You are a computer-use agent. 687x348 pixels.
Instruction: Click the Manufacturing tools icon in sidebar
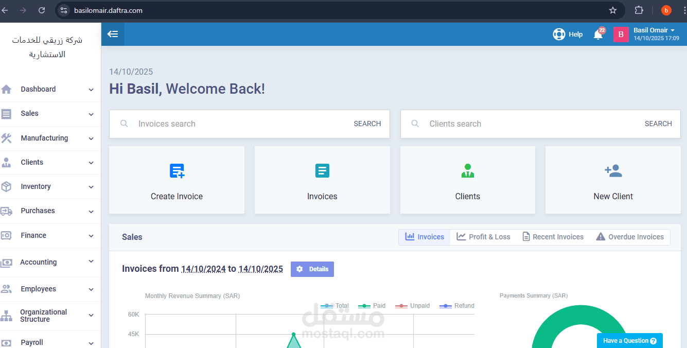point(6,138)
